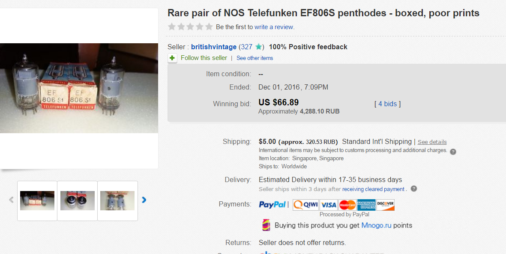
Task: Show next thumbnails with right arrow
Action: click(144, 200)
